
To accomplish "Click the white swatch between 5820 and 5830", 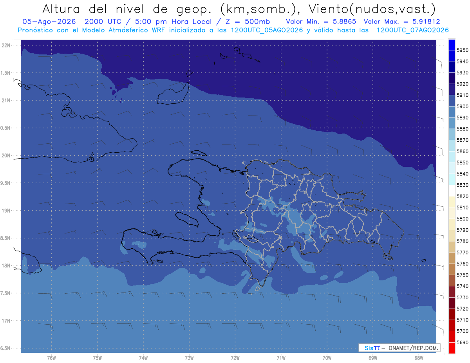I will tap(452, 191).
